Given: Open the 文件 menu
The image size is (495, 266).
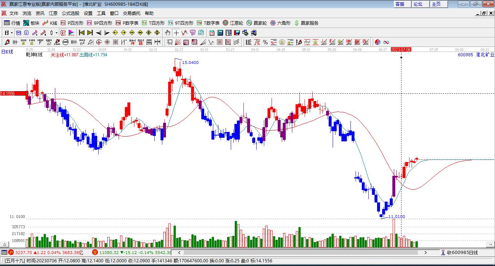Looking at the screenshot, I should point(14,13).
